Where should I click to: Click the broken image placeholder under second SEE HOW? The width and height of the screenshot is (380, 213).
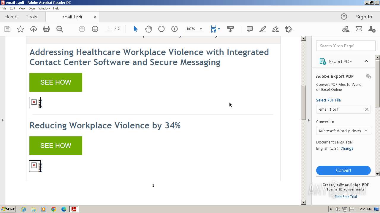point(35,166)
